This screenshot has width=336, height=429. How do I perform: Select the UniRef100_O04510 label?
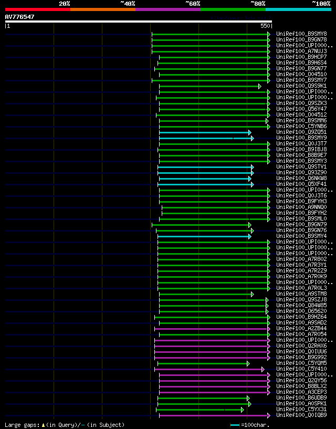click(301, 74)
